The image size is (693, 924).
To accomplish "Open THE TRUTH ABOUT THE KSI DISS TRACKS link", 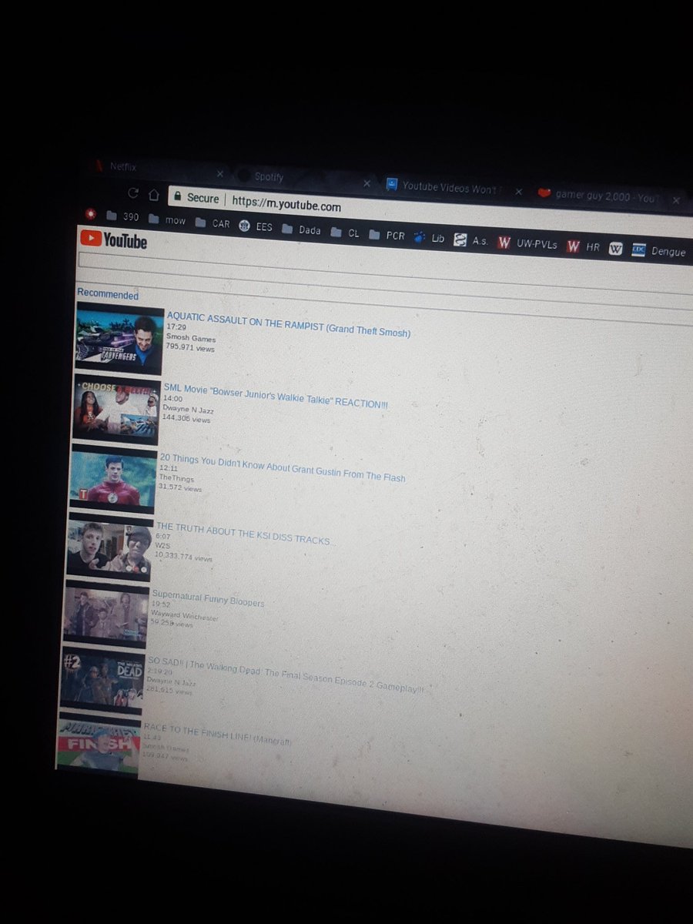I will (246, 534).
